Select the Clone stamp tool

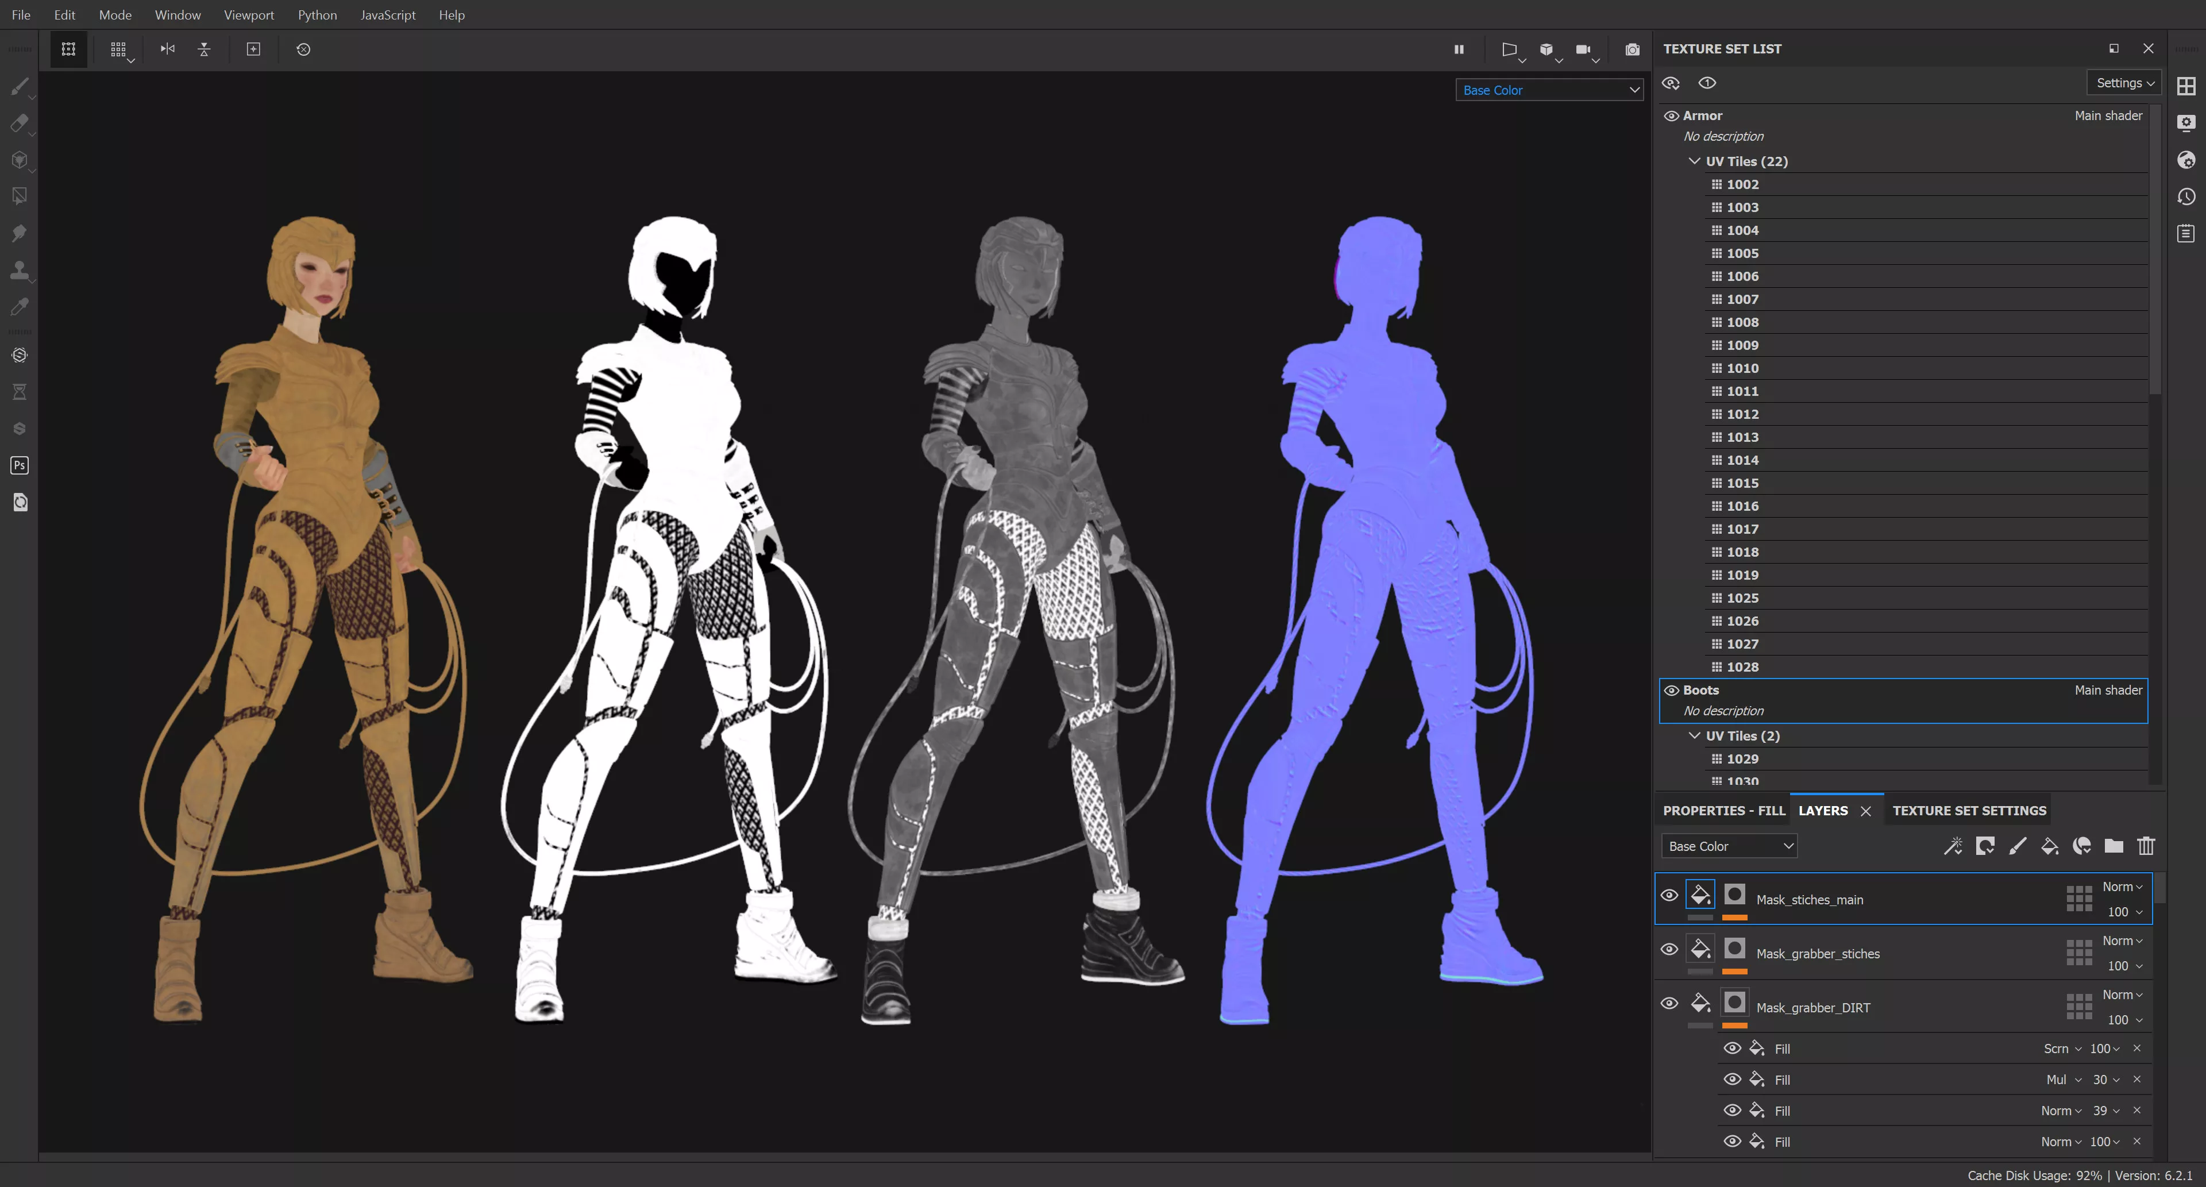(x=19, y=270)
